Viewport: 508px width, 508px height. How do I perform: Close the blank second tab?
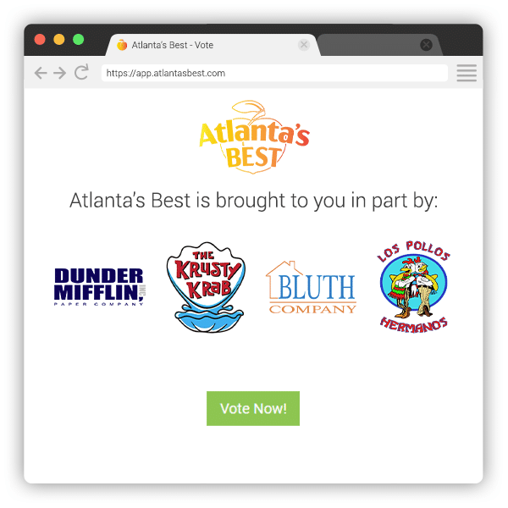click(426, 45)
